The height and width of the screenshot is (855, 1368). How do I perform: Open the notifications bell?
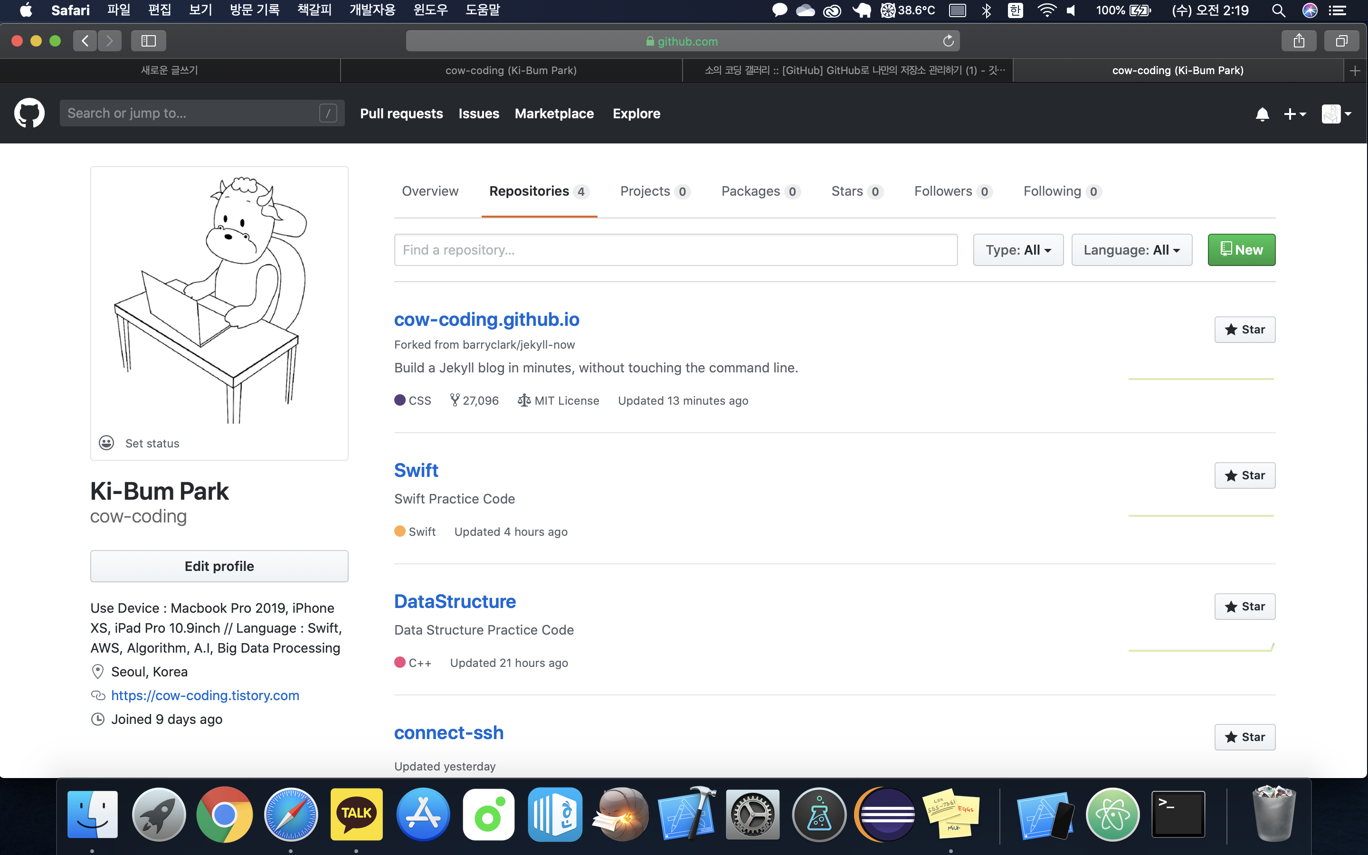point(1262,114)
